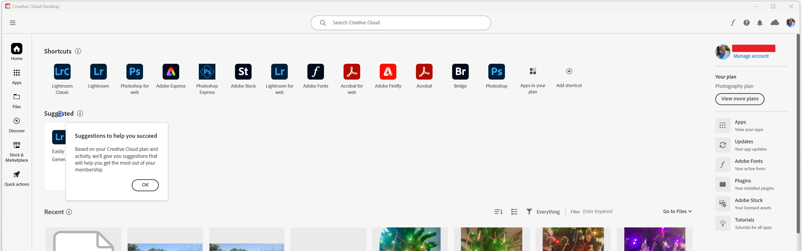Click View more plans button
This screenshot has width=802, height=251.
(739, 99)
